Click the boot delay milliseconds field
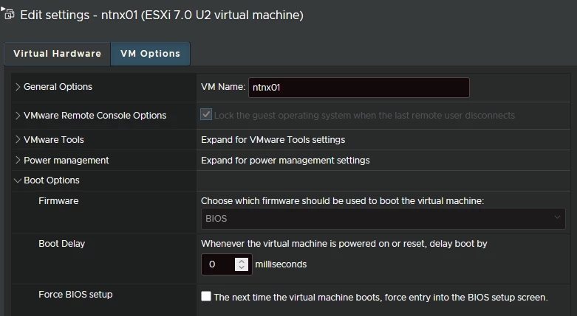Screen dimensions: 577x316 218,264
